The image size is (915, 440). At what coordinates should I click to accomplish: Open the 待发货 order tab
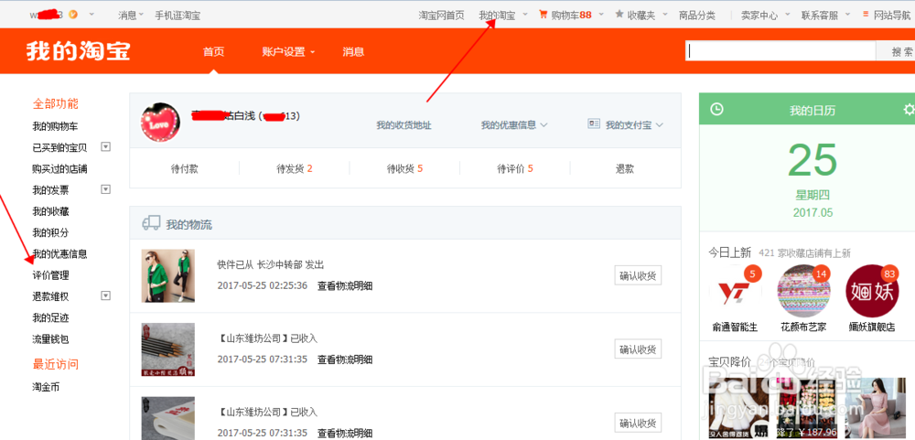(x=295, y=168)
